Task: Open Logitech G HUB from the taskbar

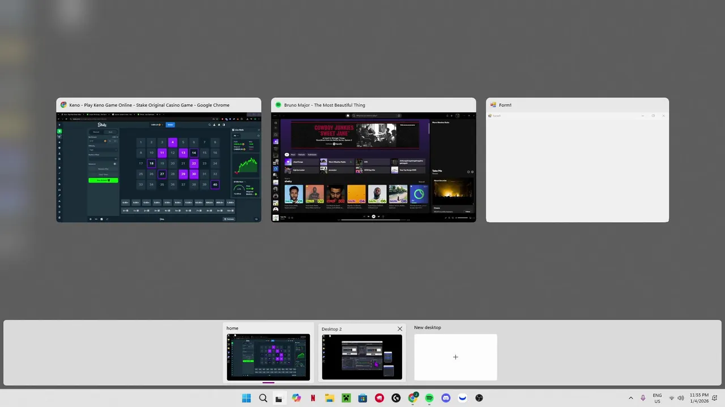Action: tap(396, 398)
